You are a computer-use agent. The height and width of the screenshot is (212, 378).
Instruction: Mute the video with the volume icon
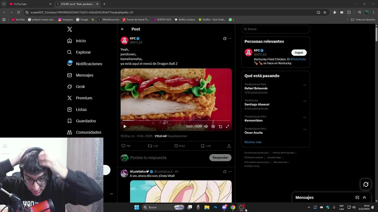206,127
